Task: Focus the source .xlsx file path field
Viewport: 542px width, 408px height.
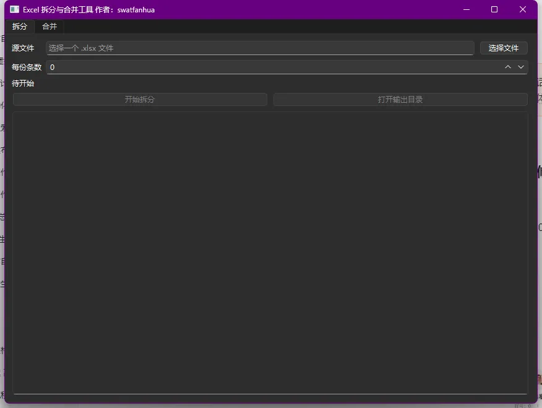Action: (x=260, y=48)
